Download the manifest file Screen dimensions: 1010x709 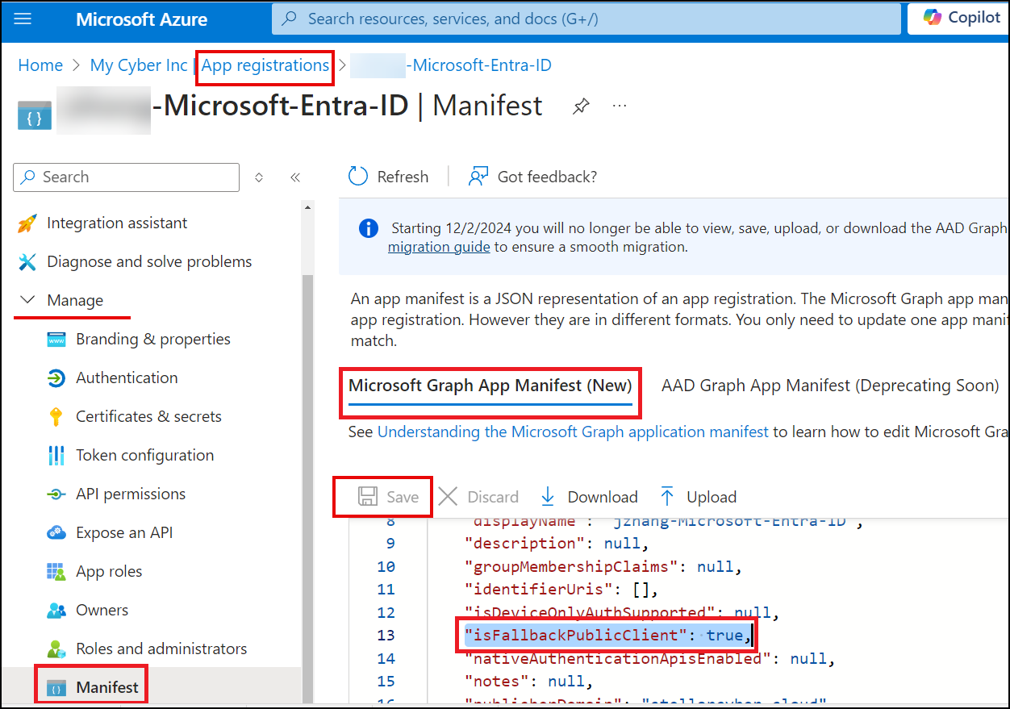tap(589, 497)
